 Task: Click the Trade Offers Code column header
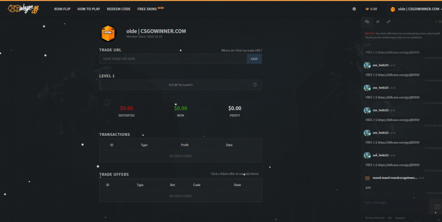coord(197,185)
